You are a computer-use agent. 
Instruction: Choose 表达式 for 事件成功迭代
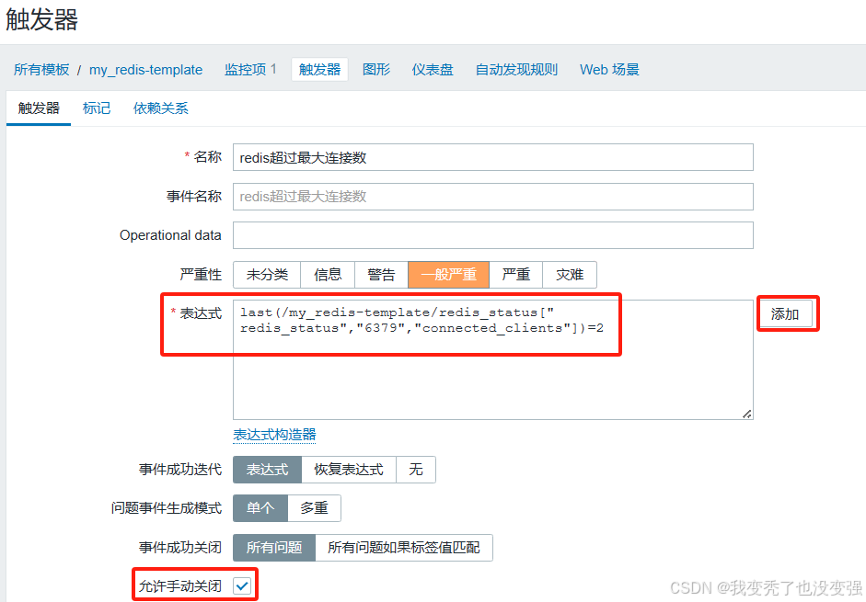(267, 470)
